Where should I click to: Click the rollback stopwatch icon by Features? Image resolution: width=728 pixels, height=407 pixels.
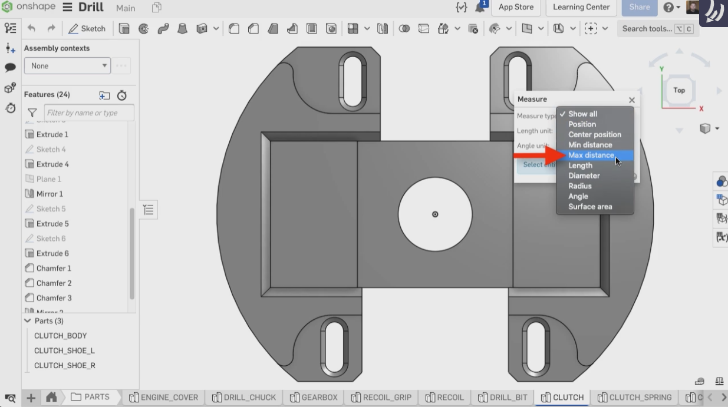(122, 95)
